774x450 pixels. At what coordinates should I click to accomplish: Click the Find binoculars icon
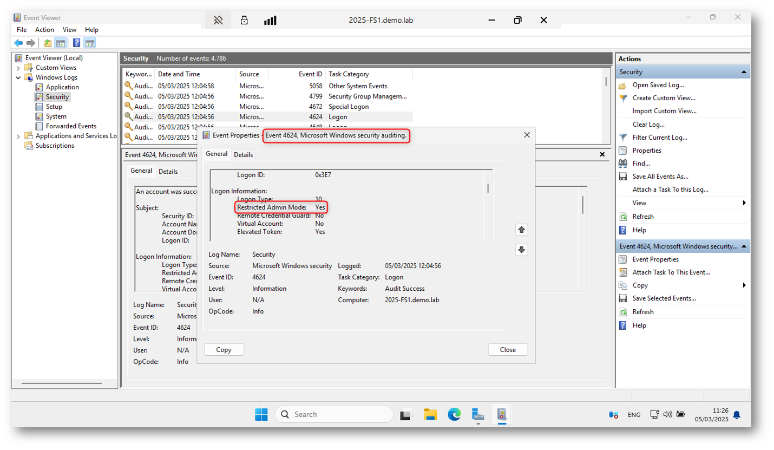tap(622, 164)
